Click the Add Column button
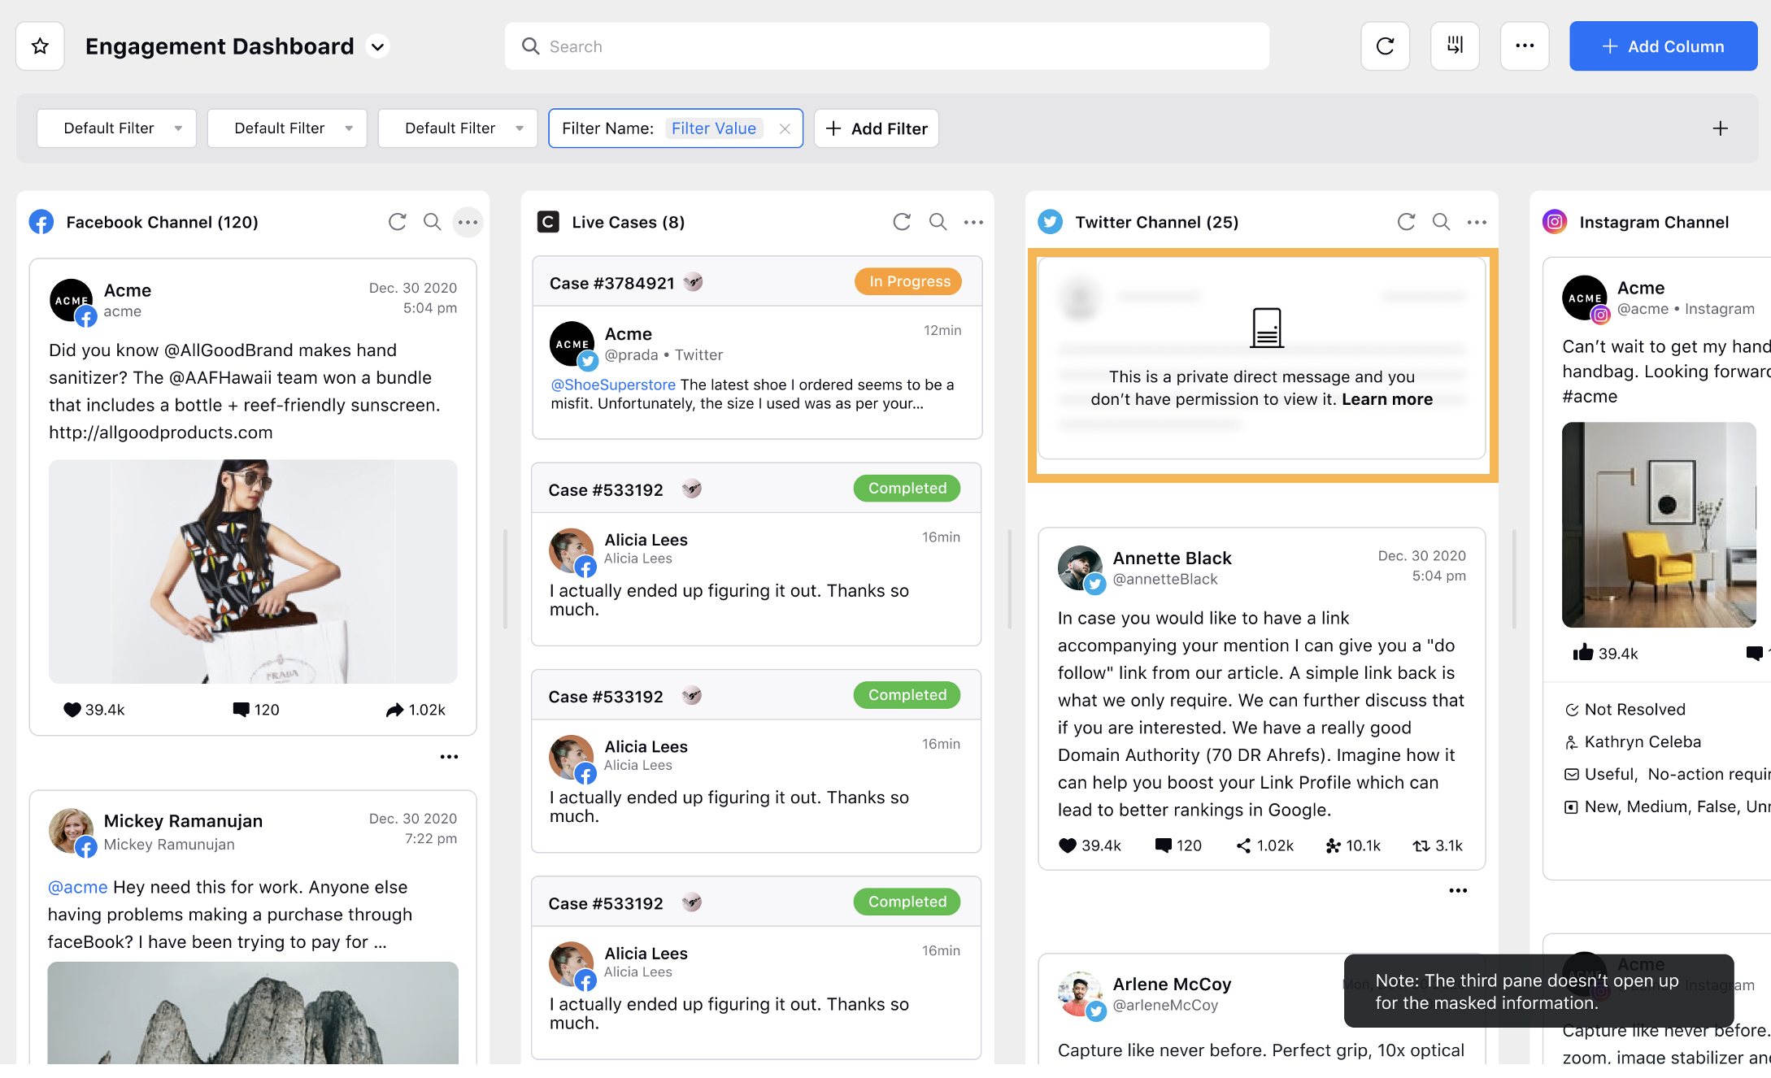This screenshot has height=1078, width=1771. (x=1663, y=46)
